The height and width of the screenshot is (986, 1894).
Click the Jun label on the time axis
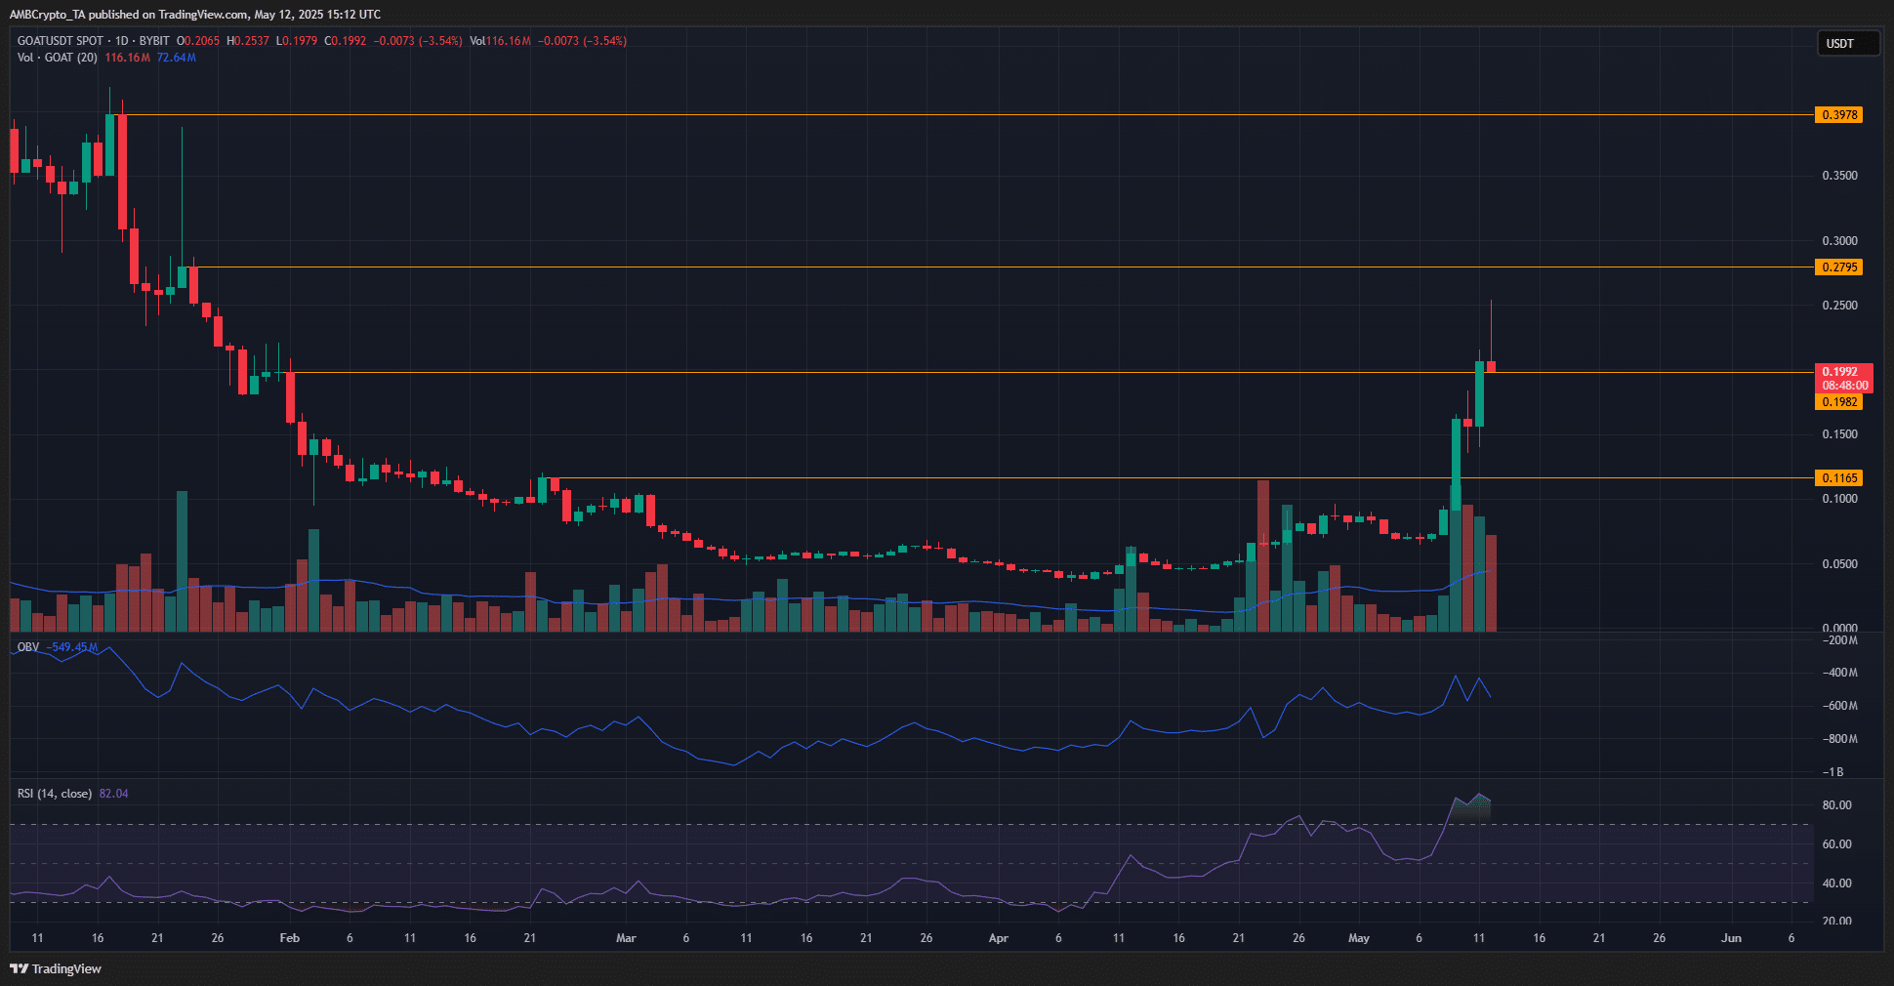coord(1731,938)
